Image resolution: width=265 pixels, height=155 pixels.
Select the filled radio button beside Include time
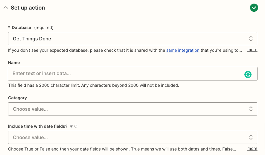coord(72,126)
